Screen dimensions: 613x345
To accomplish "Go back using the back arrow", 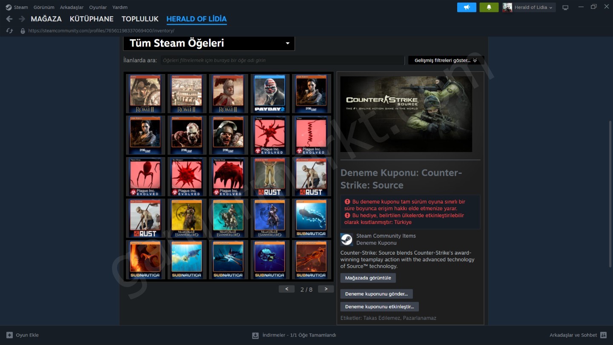I will (9, 19).
